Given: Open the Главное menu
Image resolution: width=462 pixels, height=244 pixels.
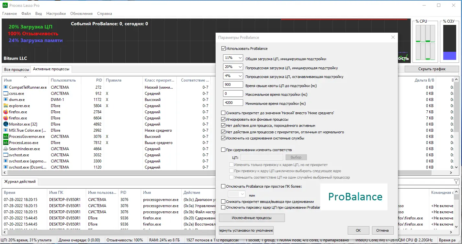Looking at the screenshot, I should [10, 14].
